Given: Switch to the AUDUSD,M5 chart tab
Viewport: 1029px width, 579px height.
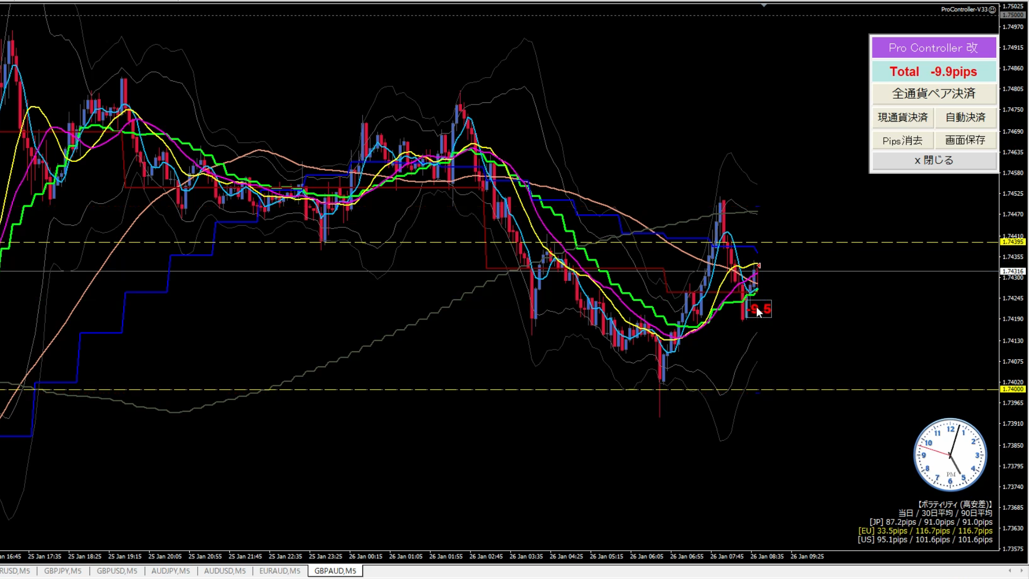Looking at the screenshot, I should [225, 571].
